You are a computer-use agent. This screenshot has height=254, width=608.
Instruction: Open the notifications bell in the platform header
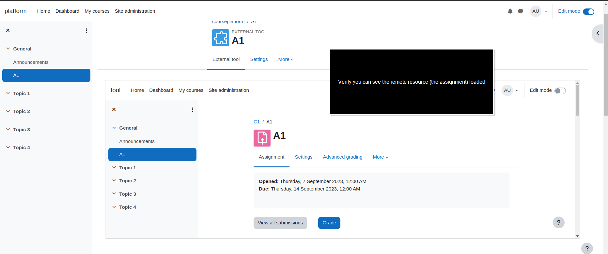pos(510,11)
